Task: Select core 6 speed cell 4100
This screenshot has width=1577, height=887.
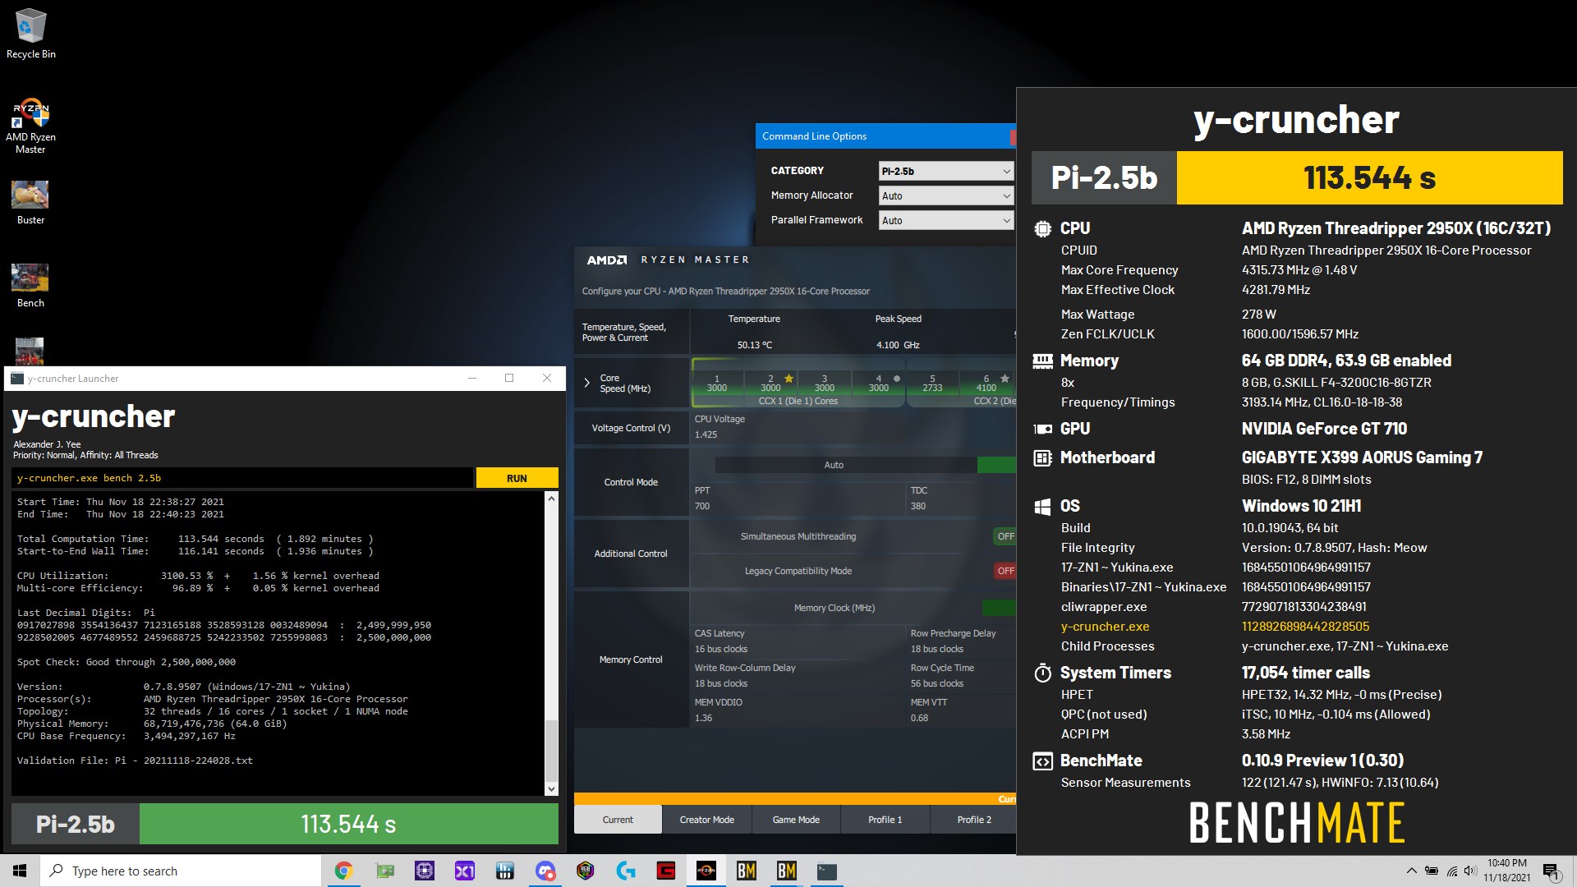Action: coord(986,384)
